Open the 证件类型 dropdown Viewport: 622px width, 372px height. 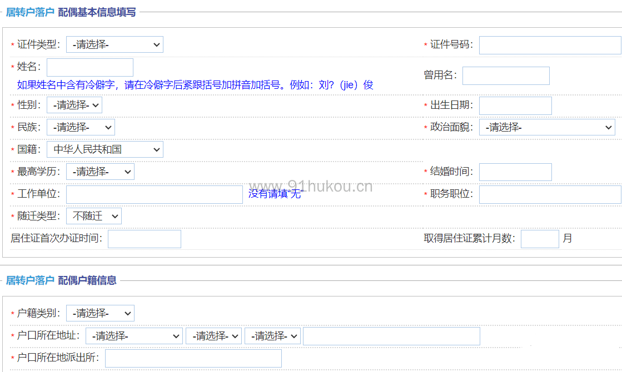[x=115, y=44]
